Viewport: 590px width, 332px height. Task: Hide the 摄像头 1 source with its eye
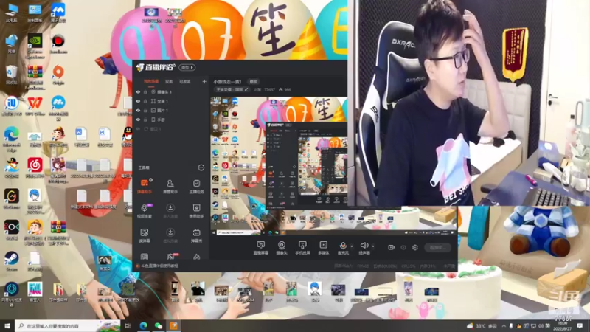138,91
